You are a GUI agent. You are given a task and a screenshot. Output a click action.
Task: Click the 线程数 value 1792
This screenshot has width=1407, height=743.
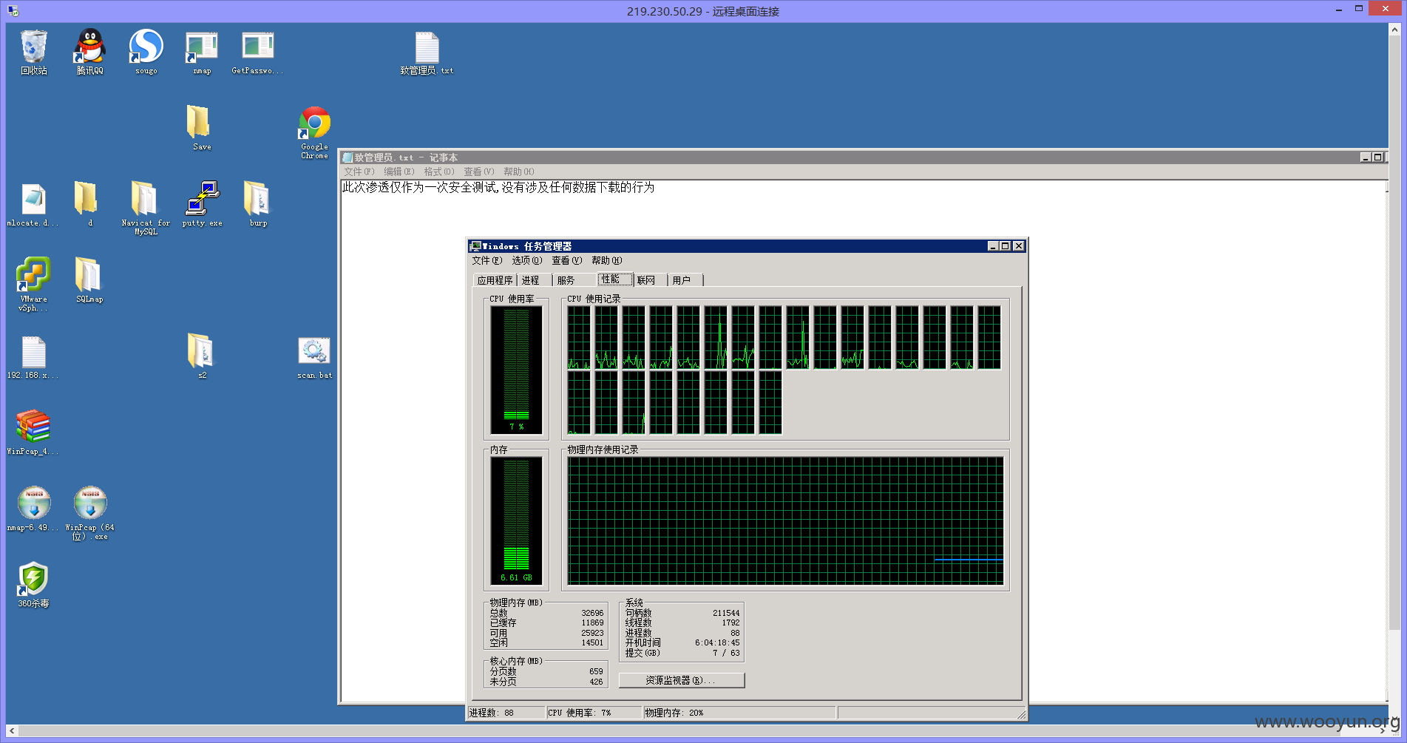730,623
